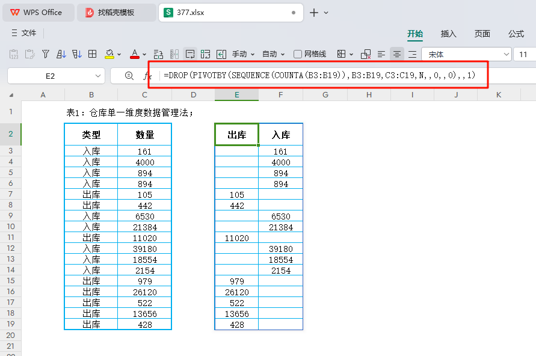Toggle the 网格线 checkbox
The width and height of the screenshot is (536, 356).
(x=298, y=54)
